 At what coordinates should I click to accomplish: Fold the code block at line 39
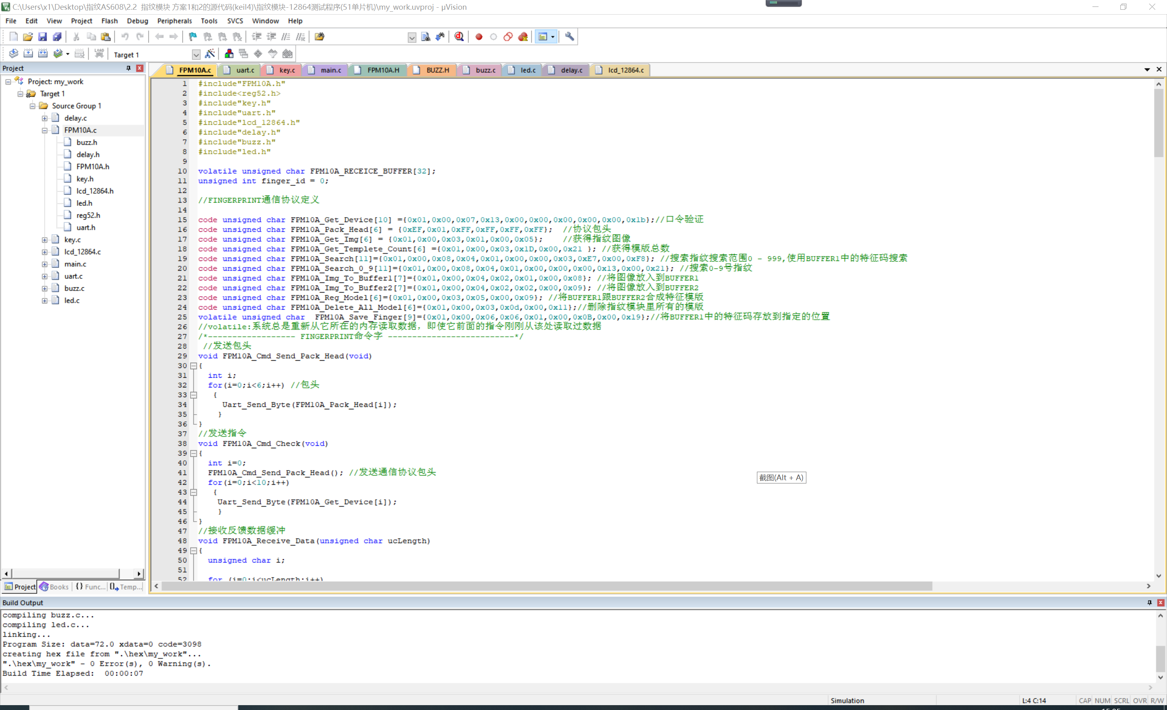point(193,454)
